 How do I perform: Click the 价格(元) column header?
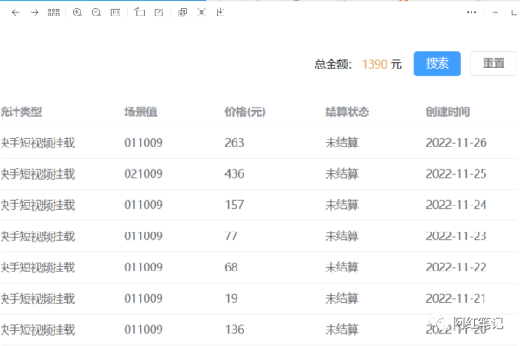tap(245, 112)
